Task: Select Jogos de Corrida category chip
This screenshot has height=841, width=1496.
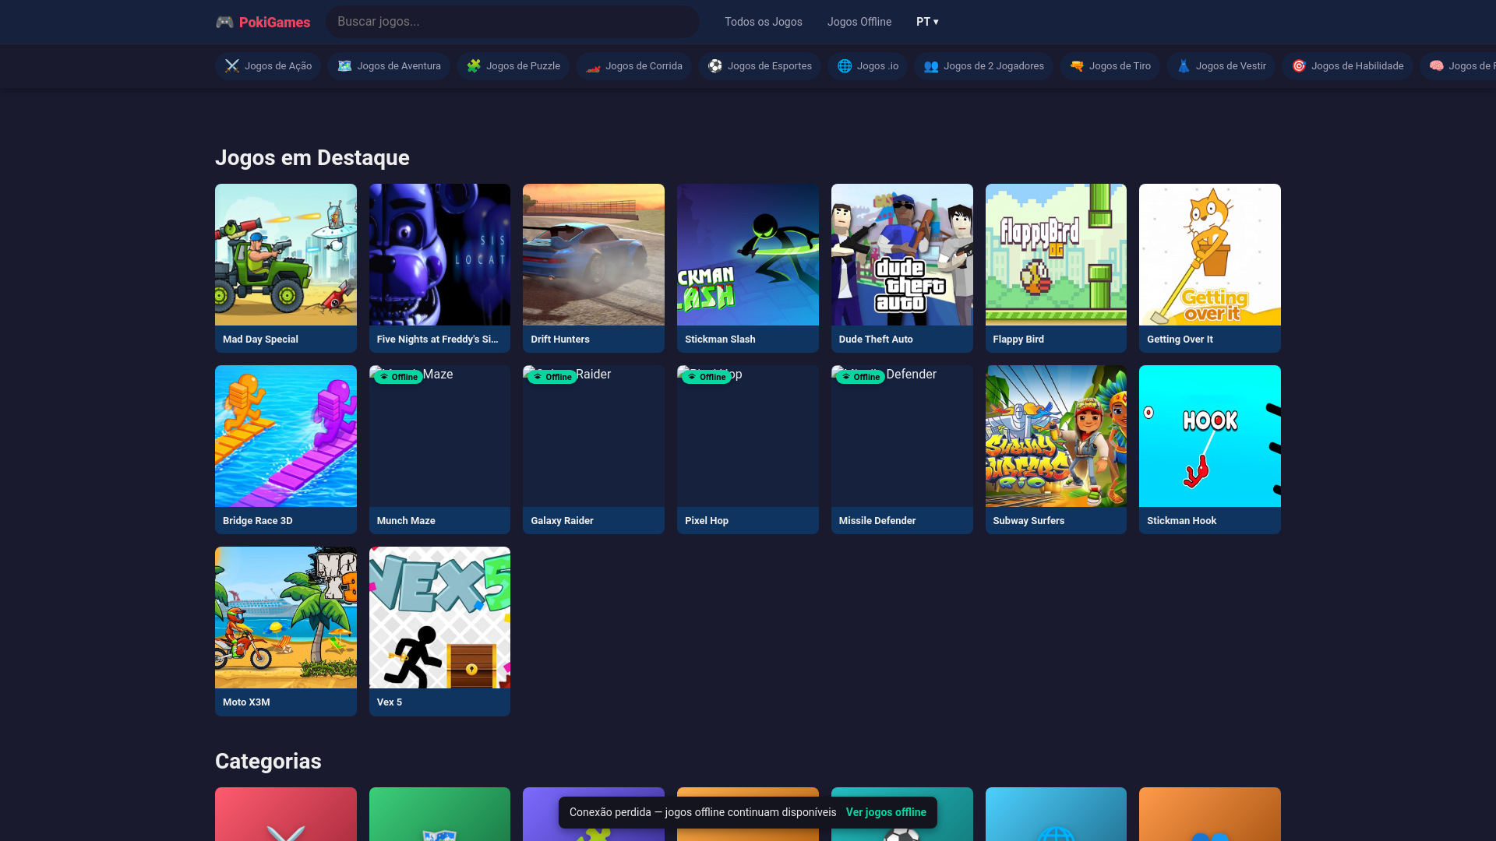Action: (634, 66)
